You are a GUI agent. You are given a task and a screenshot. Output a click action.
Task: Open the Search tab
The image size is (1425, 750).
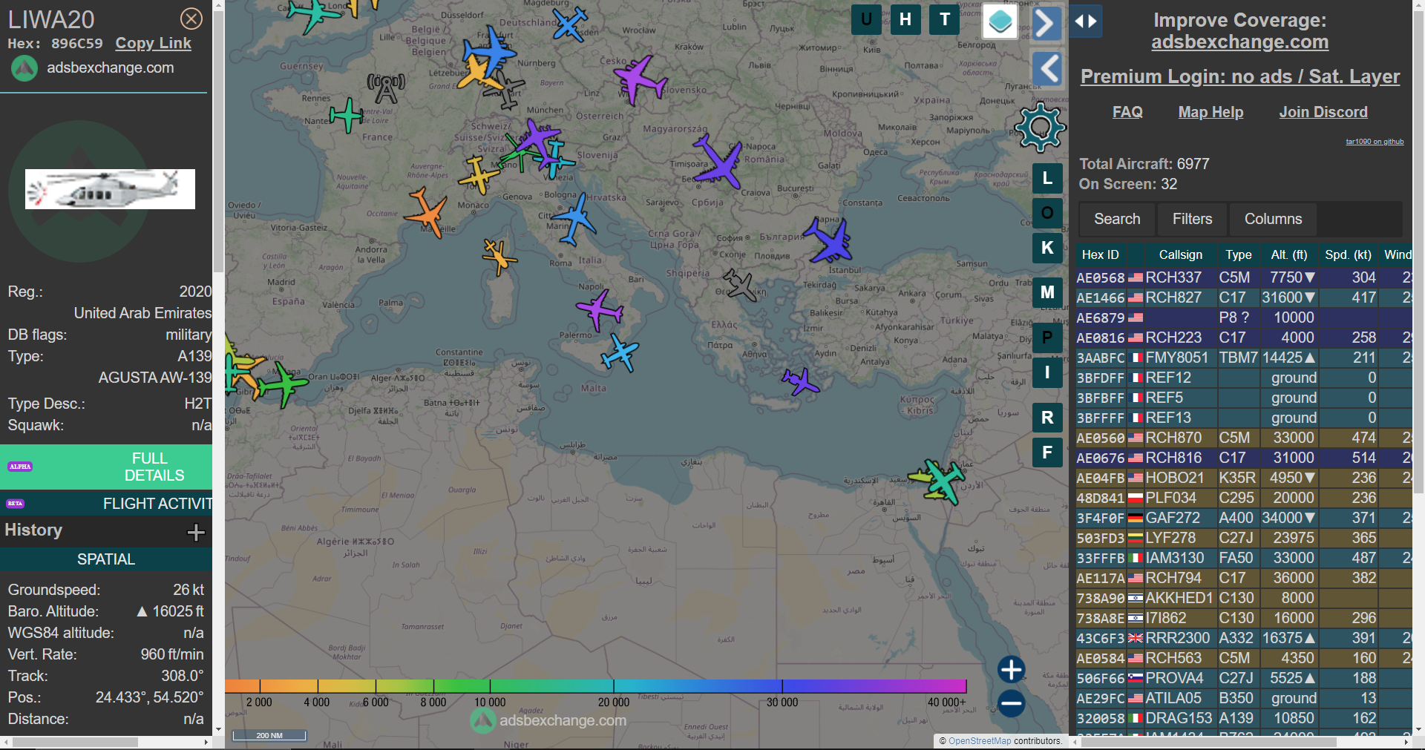coord(1117,219)
